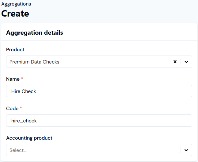Click the red asterisk beside Name
The image size is (198, 162).
tap(22, 79)
